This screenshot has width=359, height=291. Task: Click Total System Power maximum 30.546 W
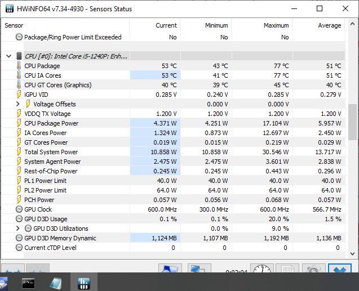click(276, 152)
